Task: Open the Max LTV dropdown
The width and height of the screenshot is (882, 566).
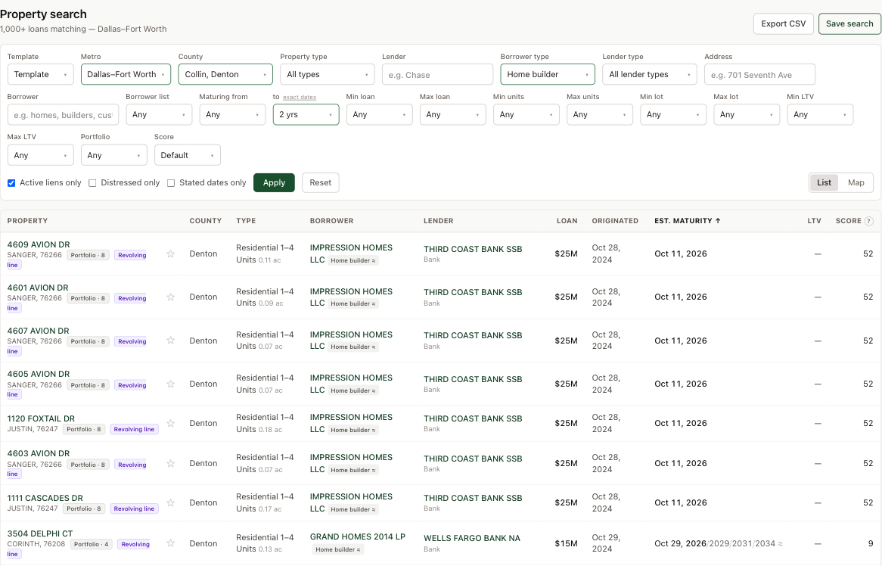Action: click(41, 155)
